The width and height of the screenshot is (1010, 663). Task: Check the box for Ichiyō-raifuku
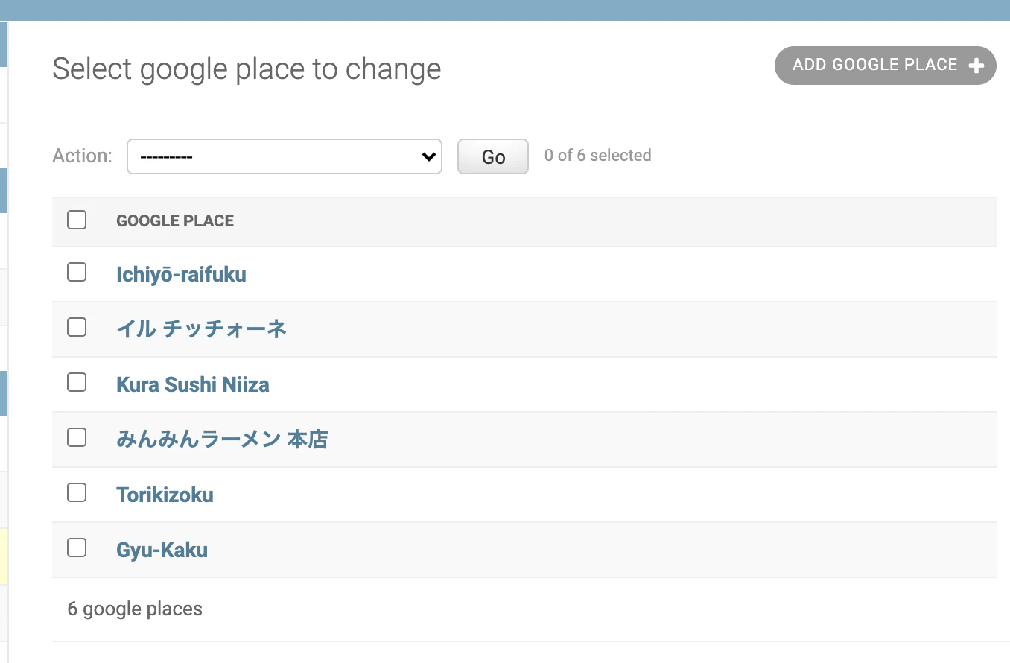click(x=77, y=272)
